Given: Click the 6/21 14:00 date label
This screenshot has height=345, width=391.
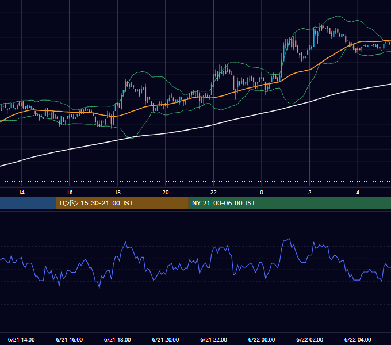Looking at the screenshot, I should pos(21,339).
